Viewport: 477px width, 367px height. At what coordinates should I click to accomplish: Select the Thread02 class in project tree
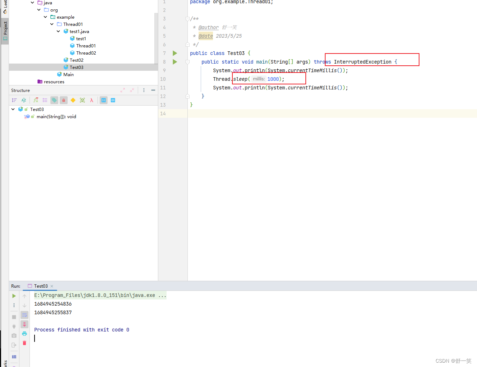click(86, 53)
